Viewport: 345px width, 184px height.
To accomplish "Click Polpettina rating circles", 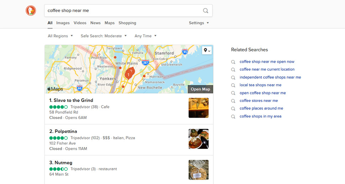I will coord(58,138).
